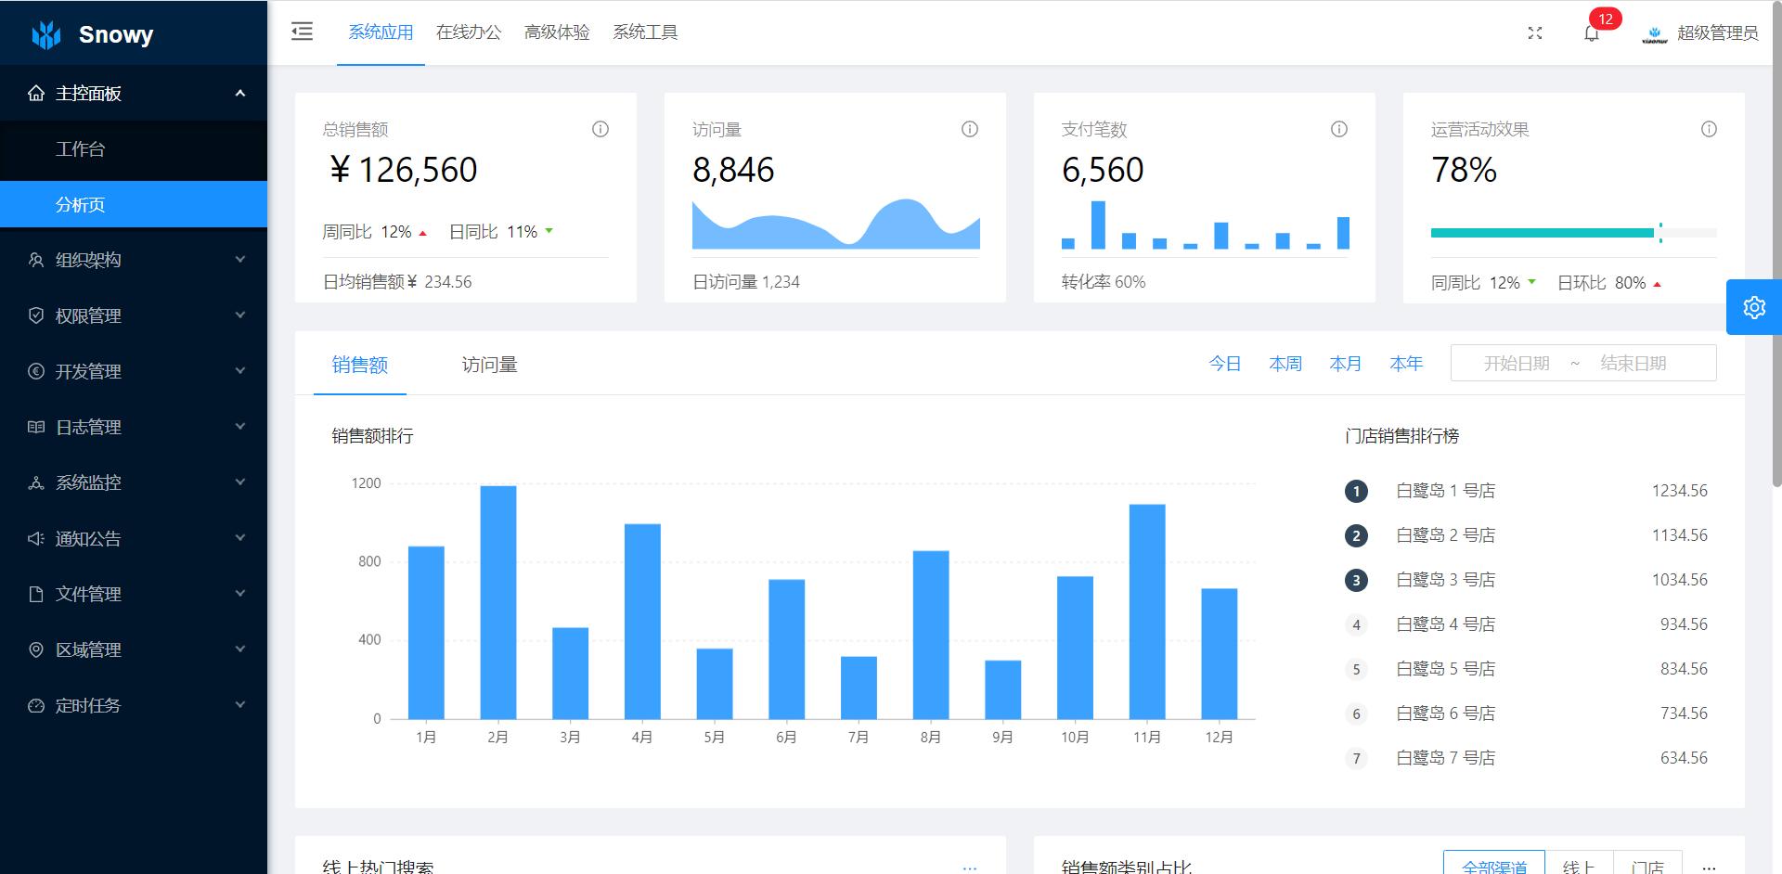
Task: Switch to the 访问量 chart tab
Action: click(x=489, y=365)
